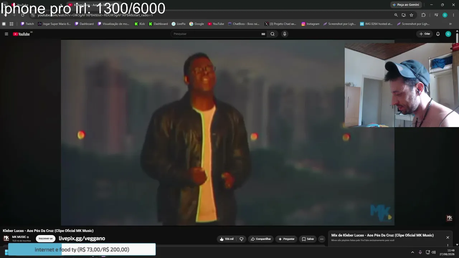This screenshot has height=258, width=459.
Task: Open the Dashboard bookmark with Kick icon
Action: 158,24
